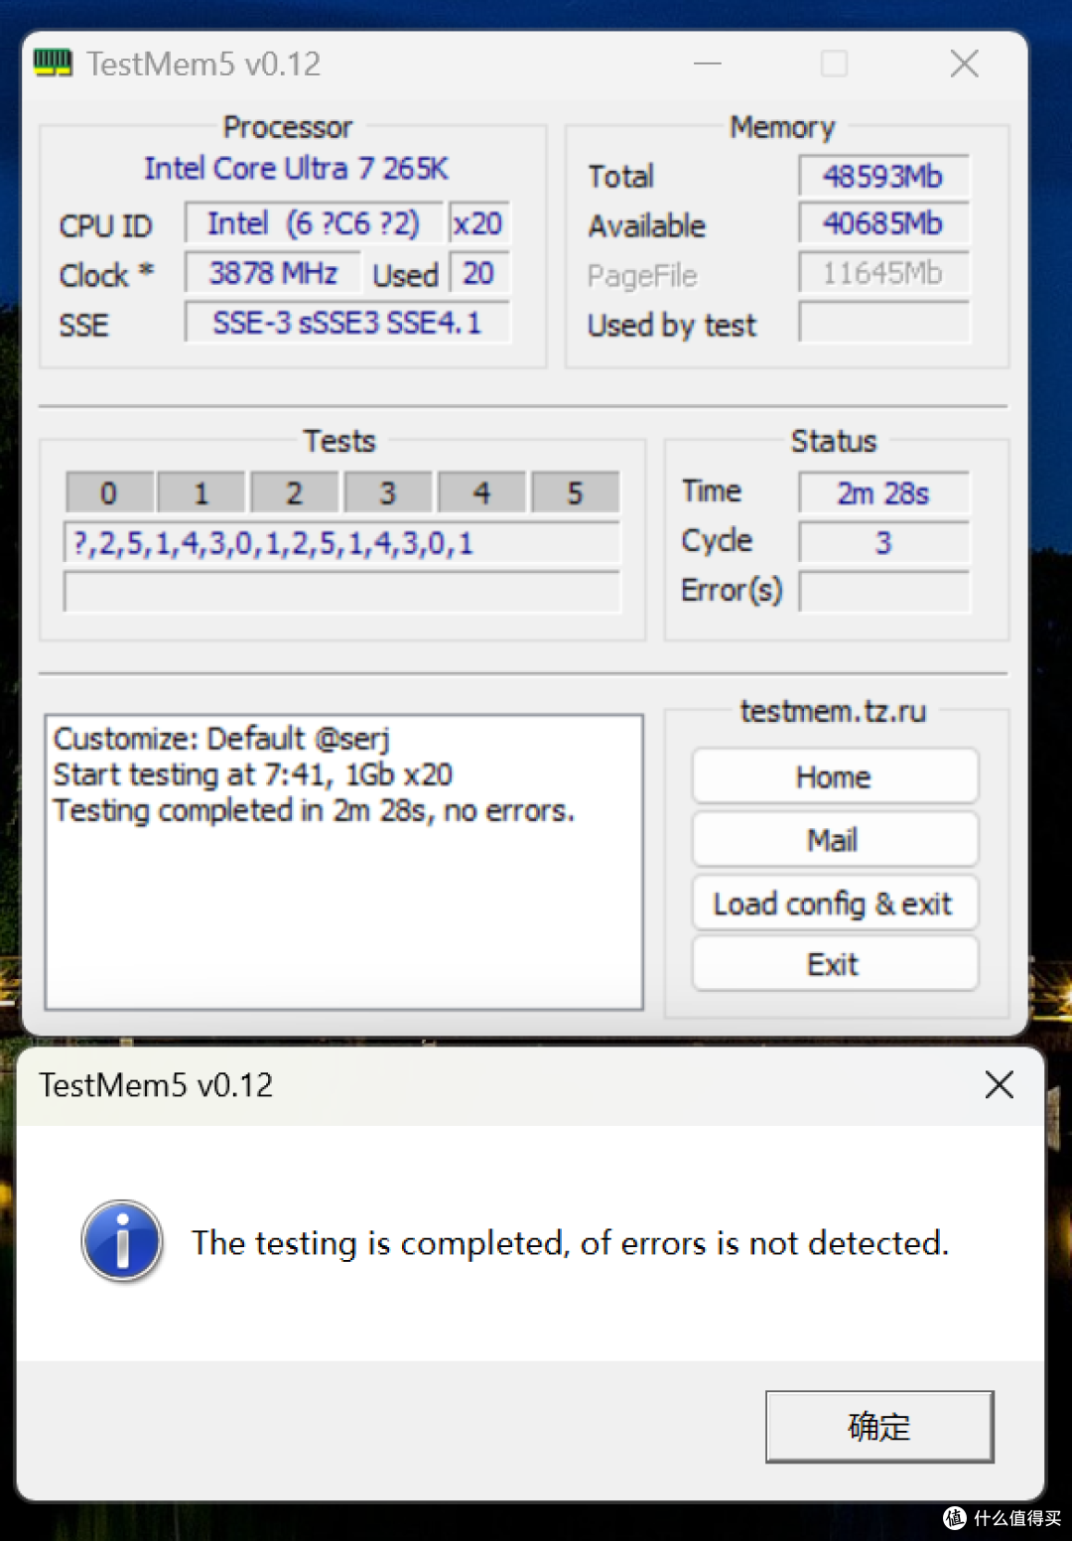Click log line Testing completed in 2m 28s
This screenshot has width=1072, height=1541.
(314, 810)
